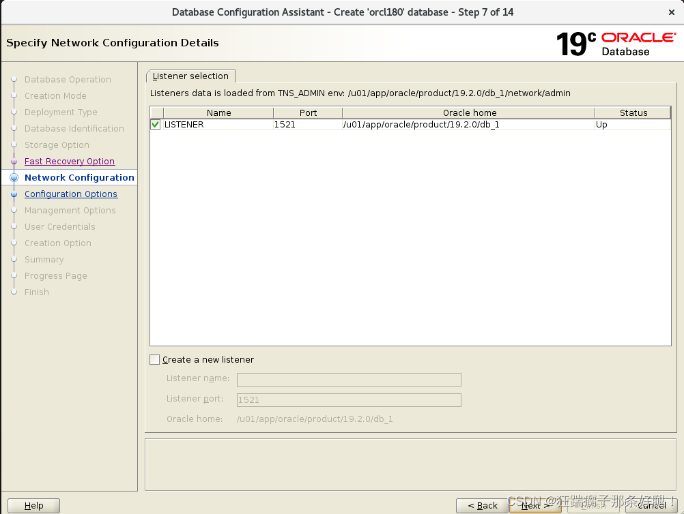The height and width of the screenshot is (514, 684).
Task: Click the Cancel button
Action: coord(652,505)
